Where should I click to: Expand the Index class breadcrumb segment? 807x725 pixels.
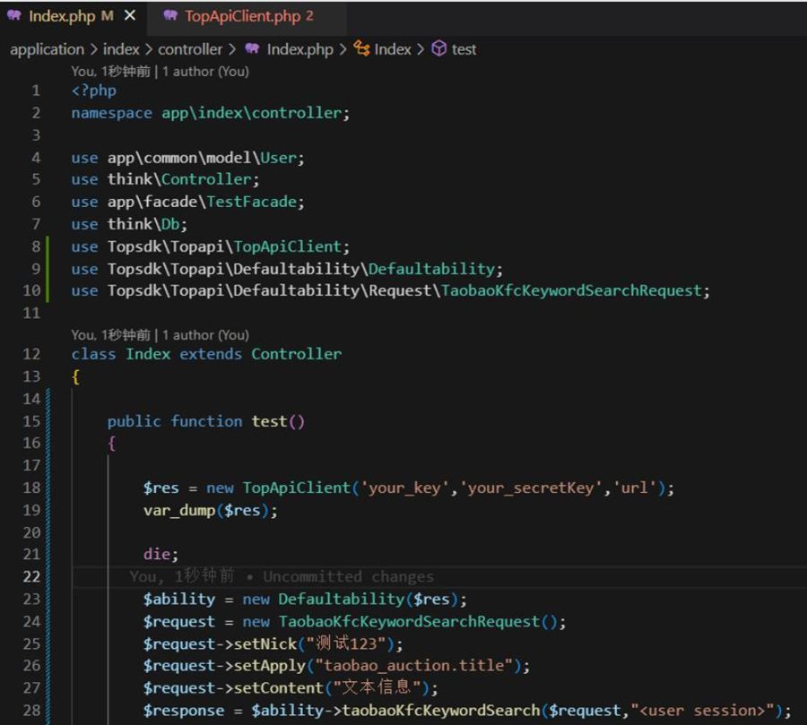point(393,49)
